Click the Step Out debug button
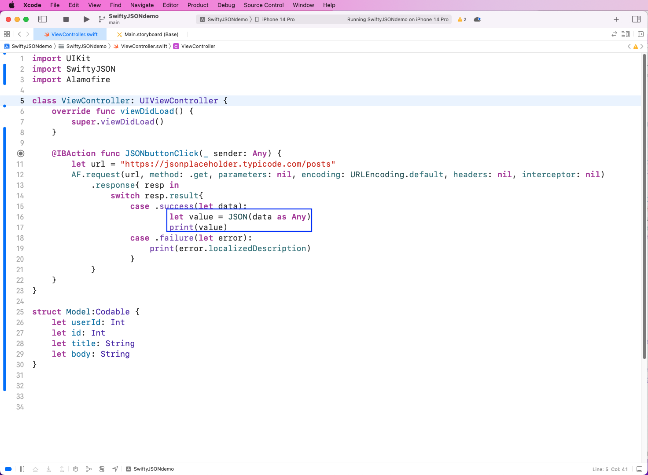Viewport: 648px width, 475px height. coord(62,469)
